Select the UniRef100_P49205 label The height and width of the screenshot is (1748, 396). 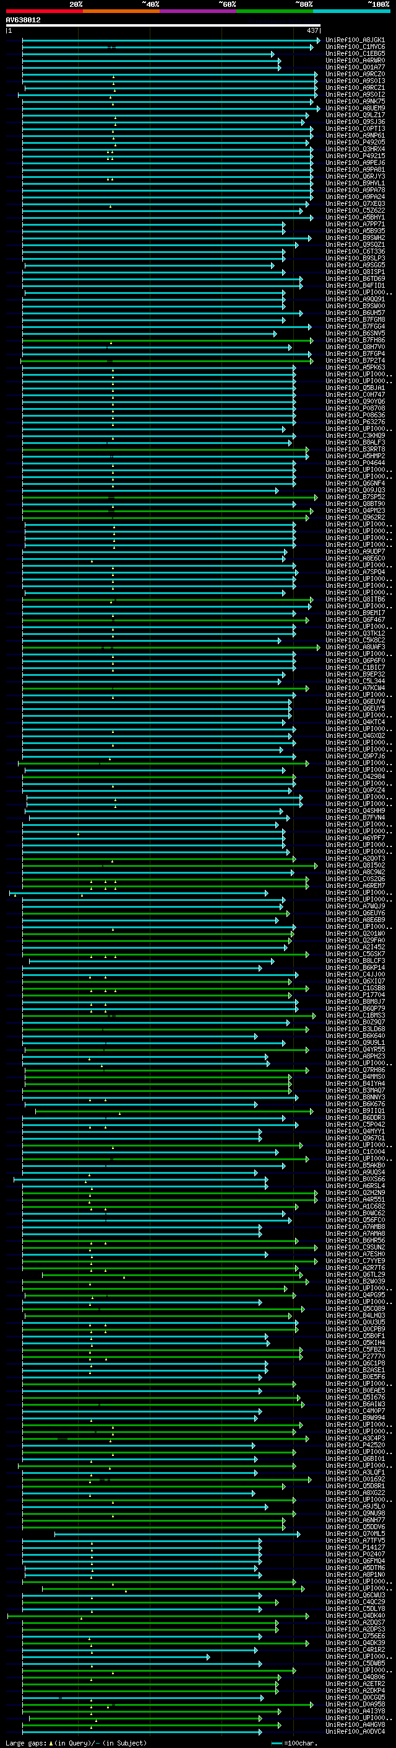point(355,143)
